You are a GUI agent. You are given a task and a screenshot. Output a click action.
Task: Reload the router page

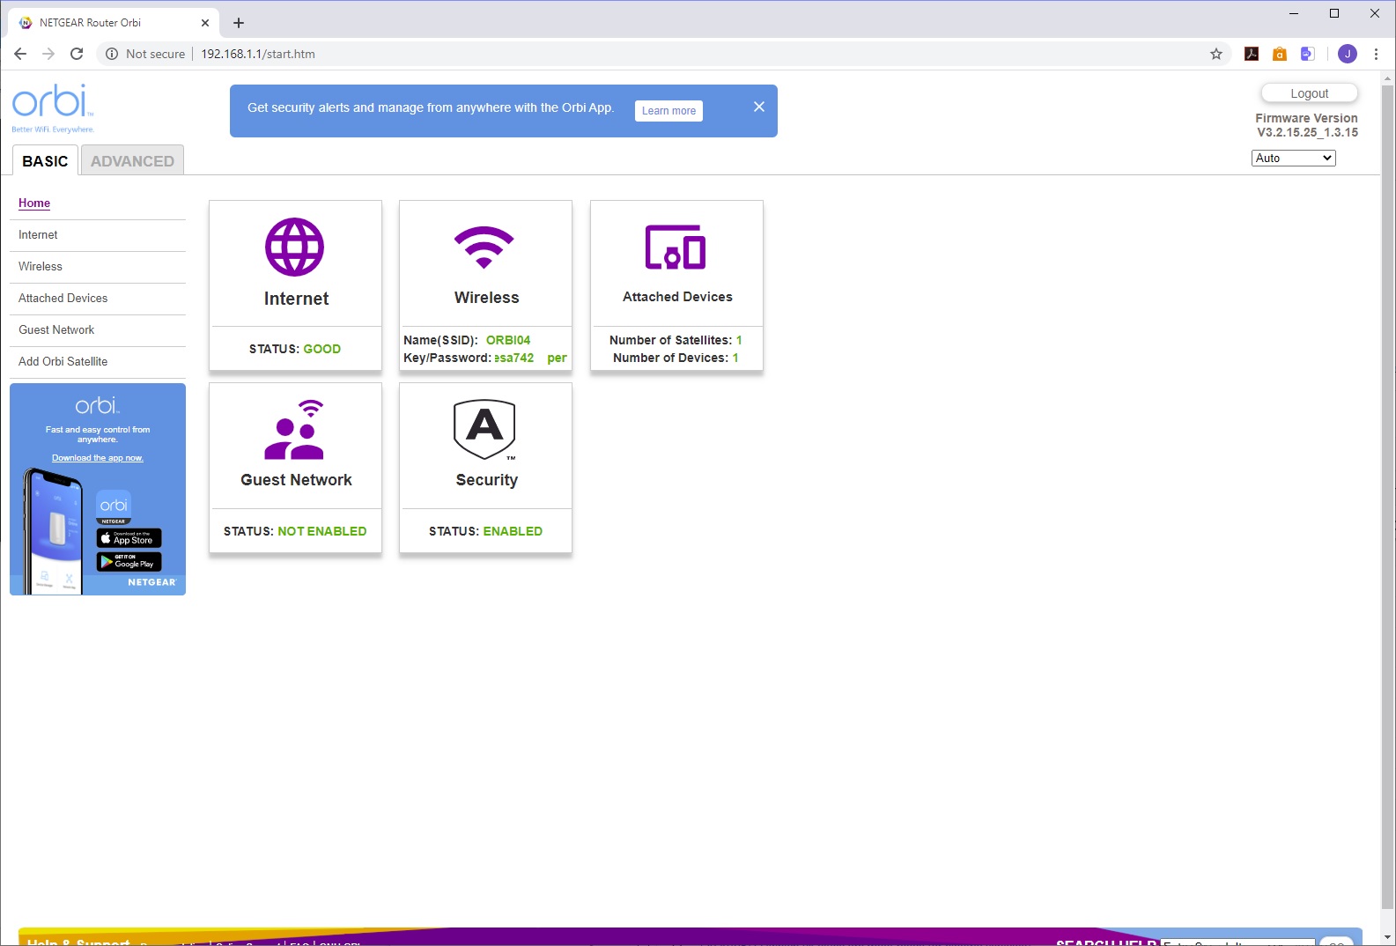click(77, 54)
